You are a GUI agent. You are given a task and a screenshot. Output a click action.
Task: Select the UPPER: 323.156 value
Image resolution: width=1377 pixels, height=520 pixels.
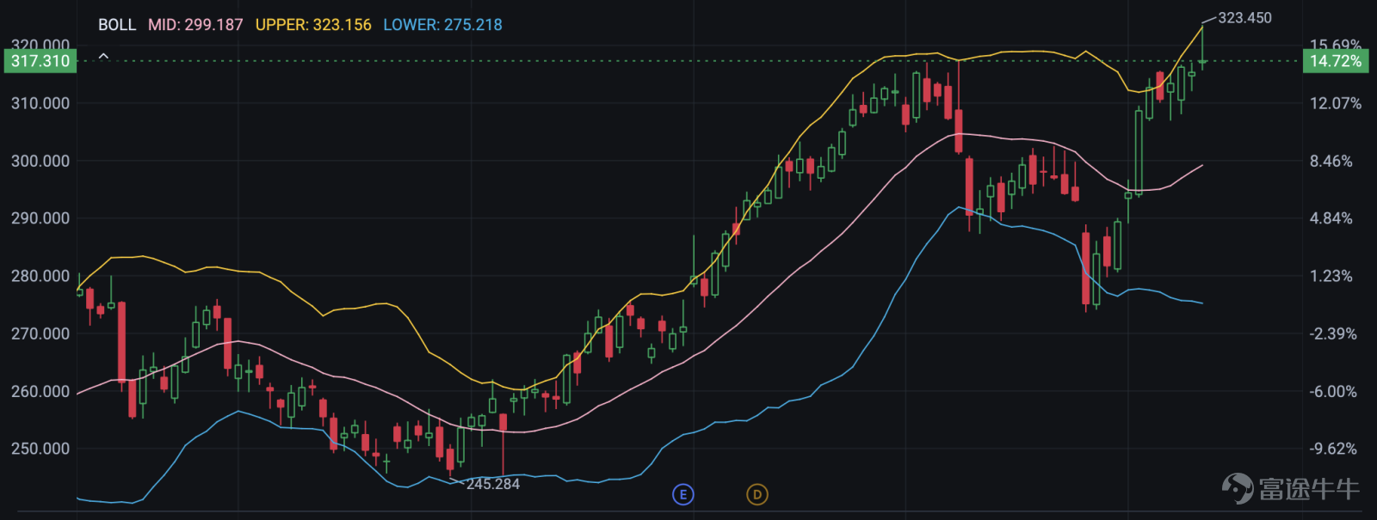click(x=313, y=25)
